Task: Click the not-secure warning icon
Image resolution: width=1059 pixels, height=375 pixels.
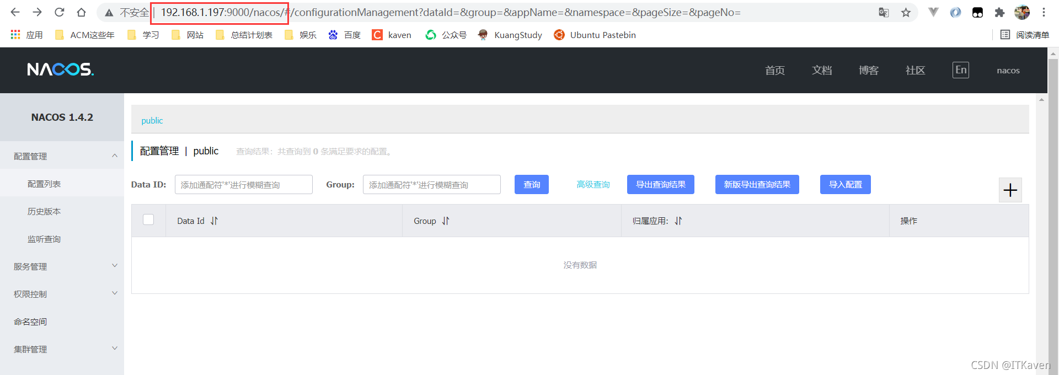Action: point(109,13)
